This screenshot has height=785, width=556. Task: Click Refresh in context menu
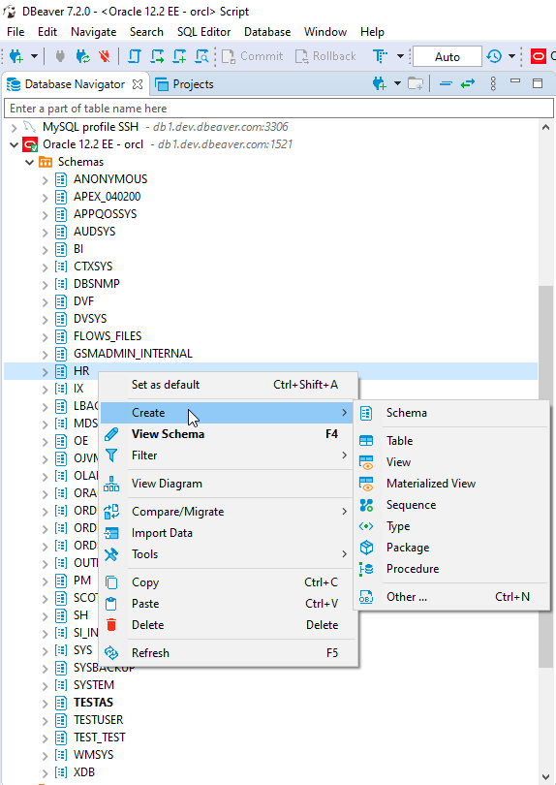pyautogui.click(x=230, y=653)
